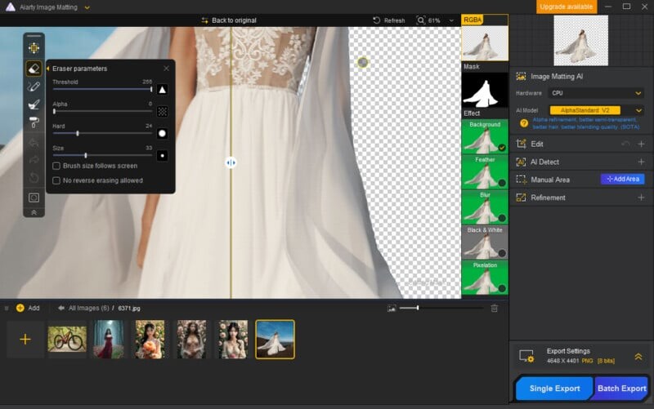Click the Refresh button
Screen dimensions: 654x409
pos(389,20)
